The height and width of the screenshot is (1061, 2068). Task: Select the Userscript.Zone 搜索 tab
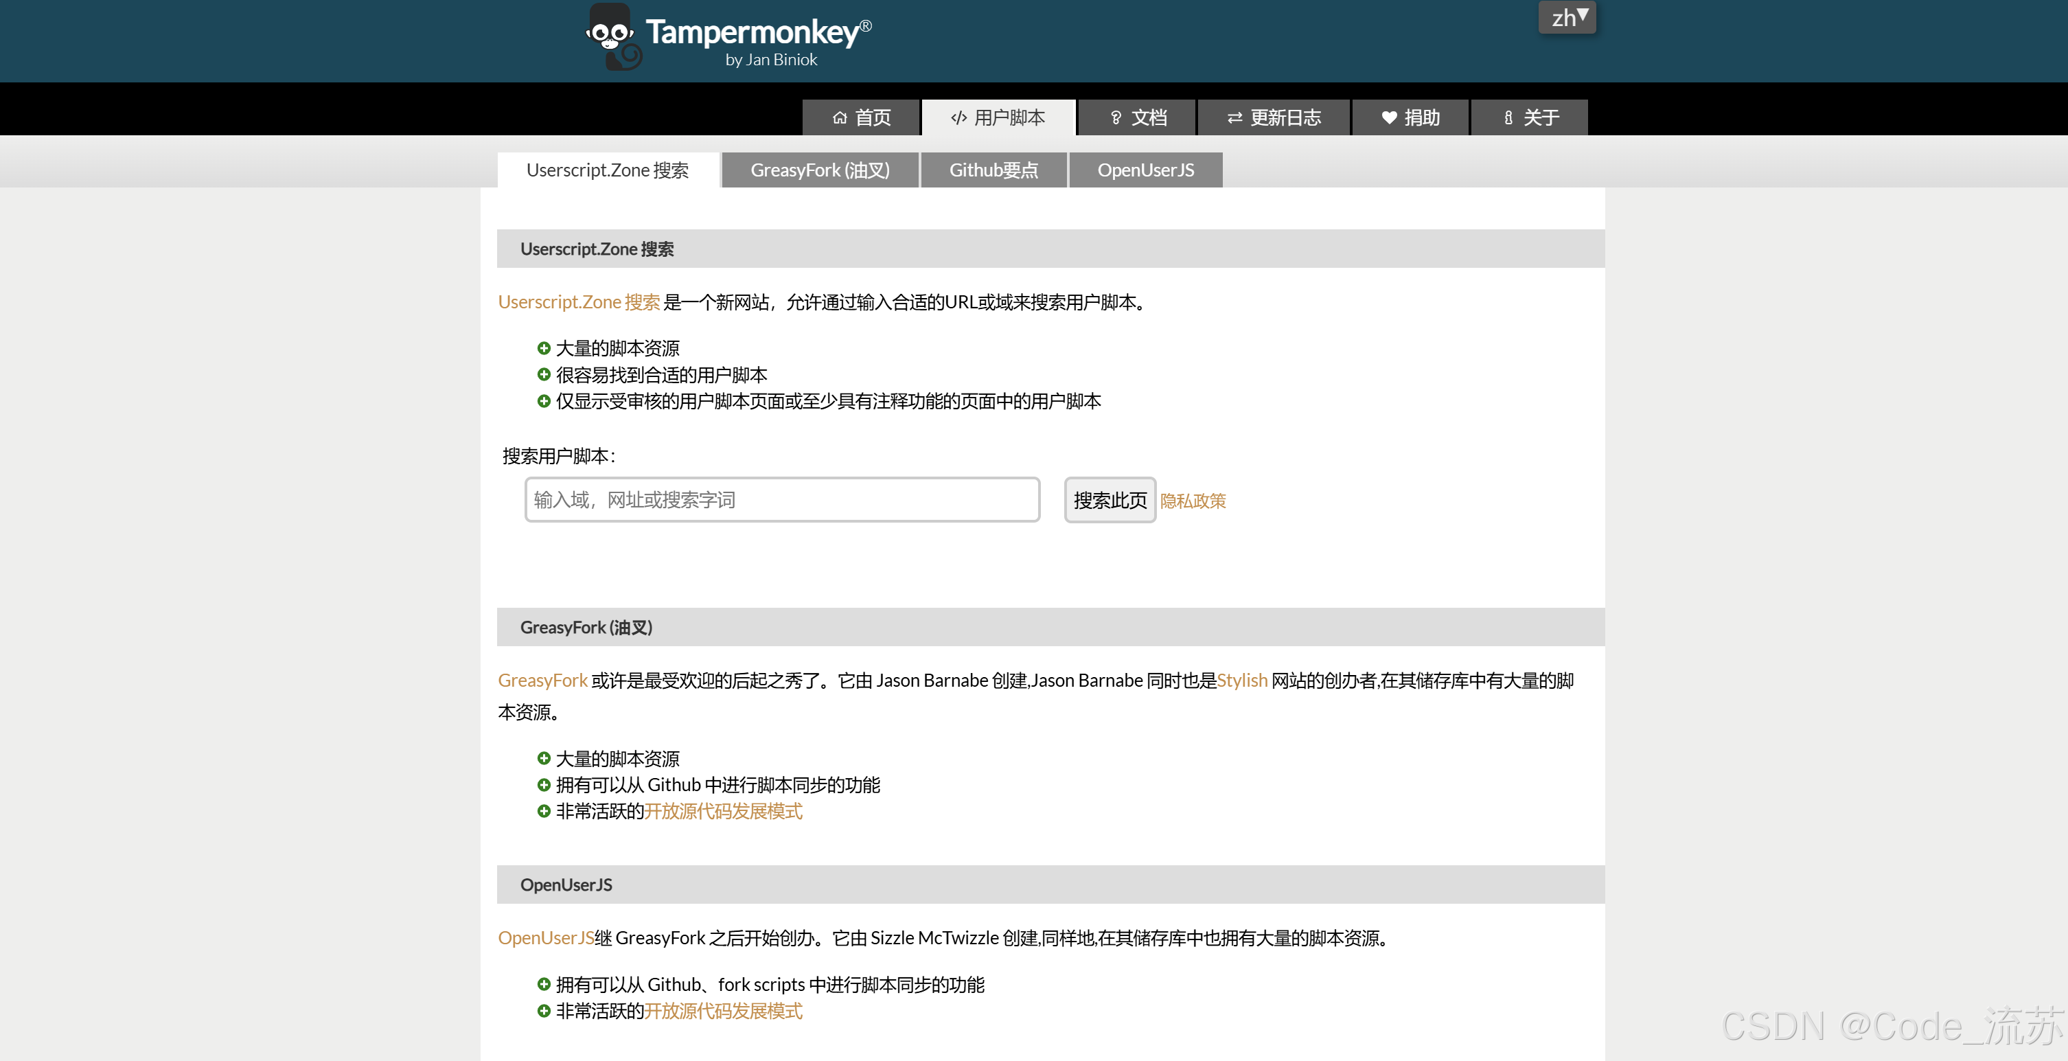(x=608, y=170)
